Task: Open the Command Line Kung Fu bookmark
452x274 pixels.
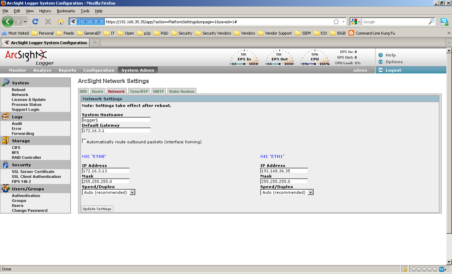Action: 372,33
